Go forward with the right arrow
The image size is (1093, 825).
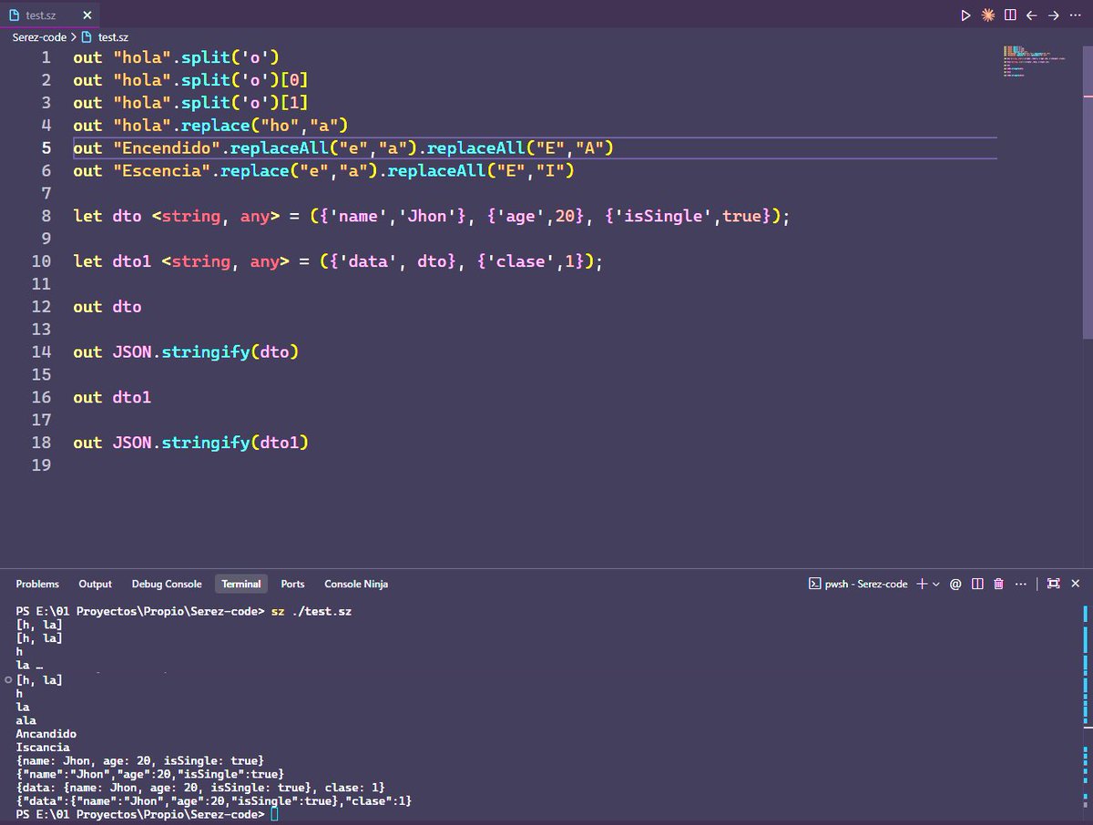coord(1053,15)
